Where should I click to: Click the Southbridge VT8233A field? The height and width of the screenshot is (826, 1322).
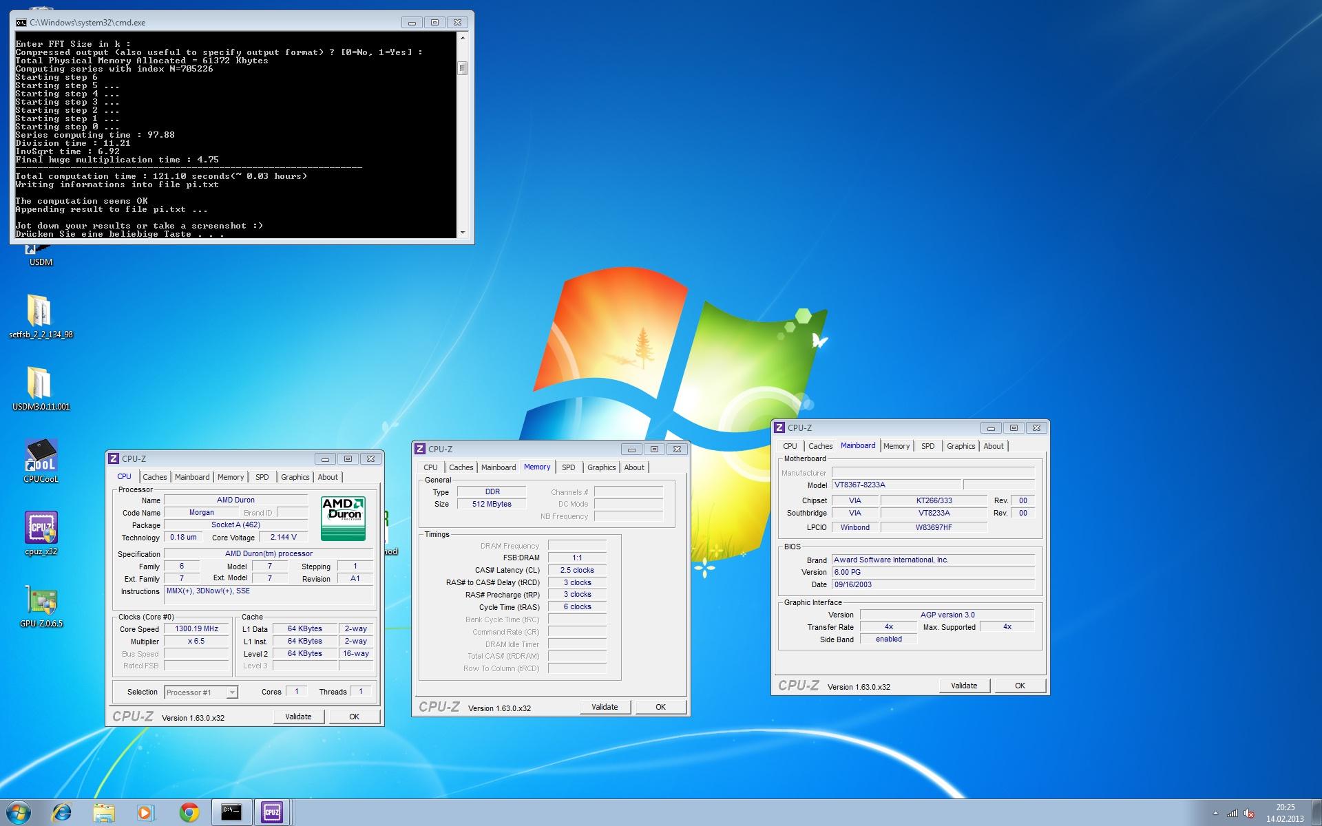(934, 513)
